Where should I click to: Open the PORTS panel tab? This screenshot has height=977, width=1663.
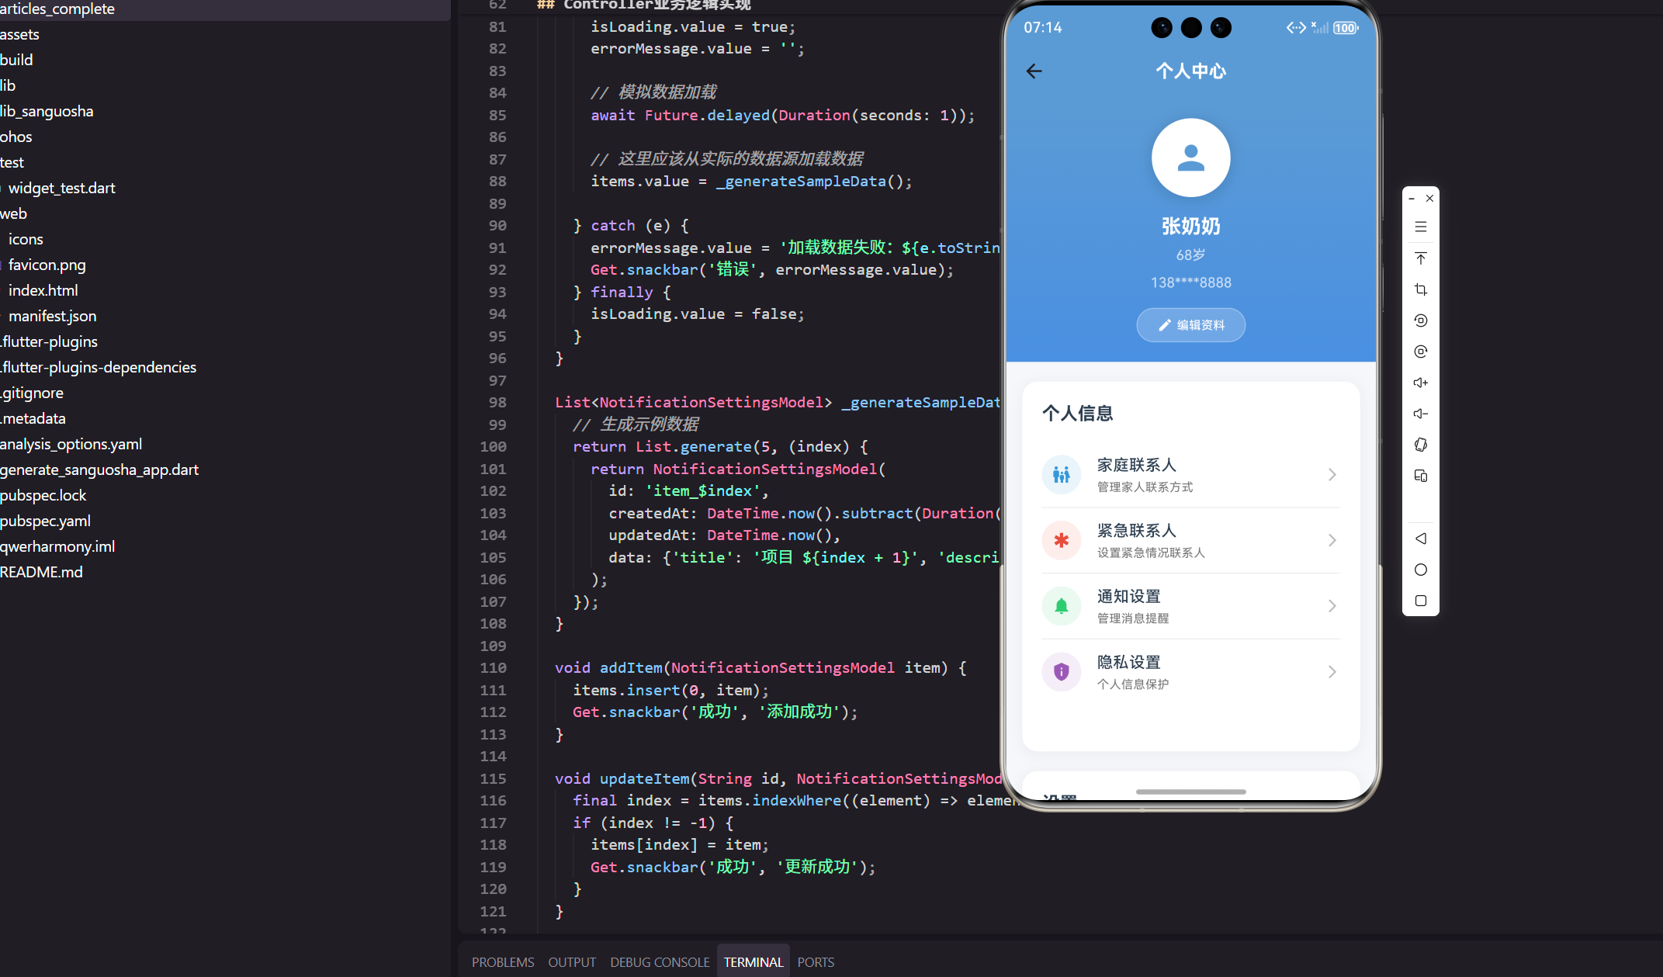[816, 962]
